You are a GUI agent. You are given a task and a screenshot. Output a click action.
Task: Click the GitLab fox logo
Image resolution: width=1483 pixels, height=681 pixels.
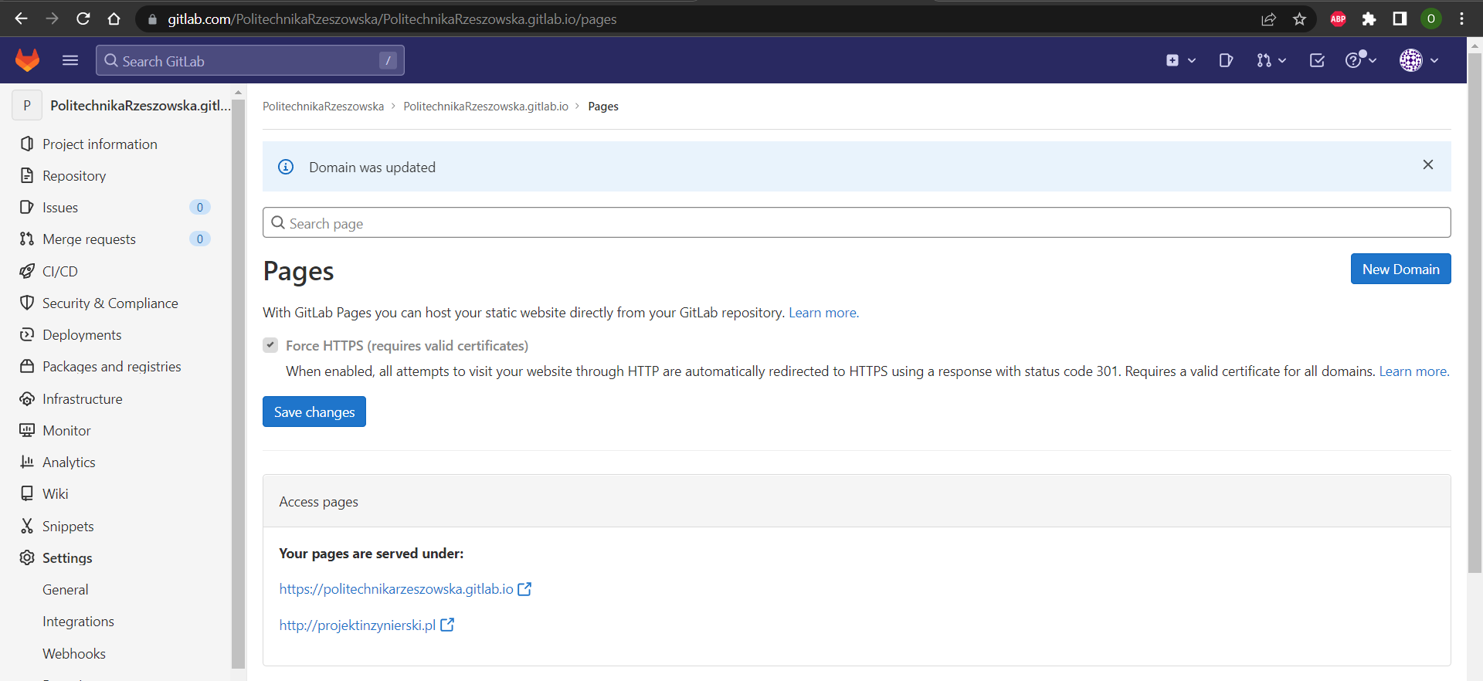pos(27,60)
